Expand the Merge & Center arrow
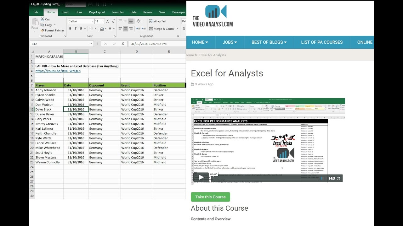The height and width of the screenshot is (226, 403). point(177,29)
